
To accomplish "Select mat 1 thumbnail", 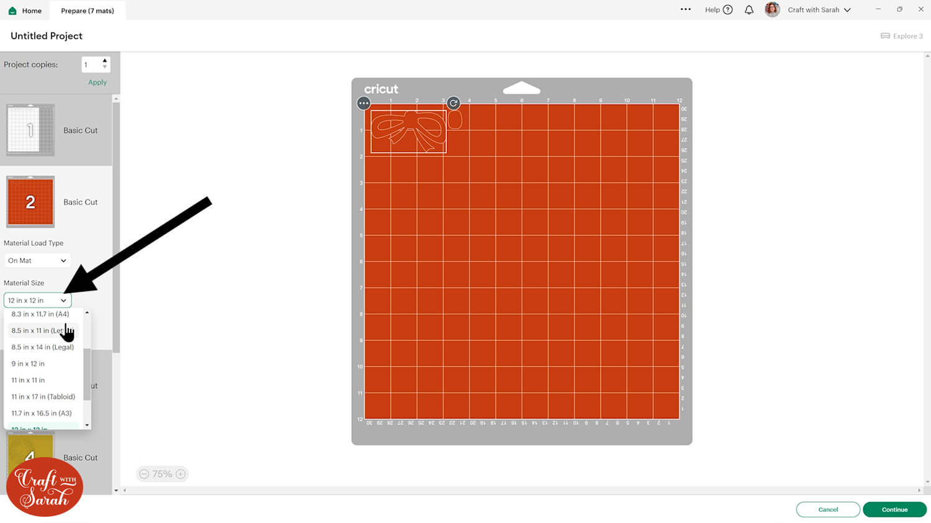I will click(x=30, y=130).
